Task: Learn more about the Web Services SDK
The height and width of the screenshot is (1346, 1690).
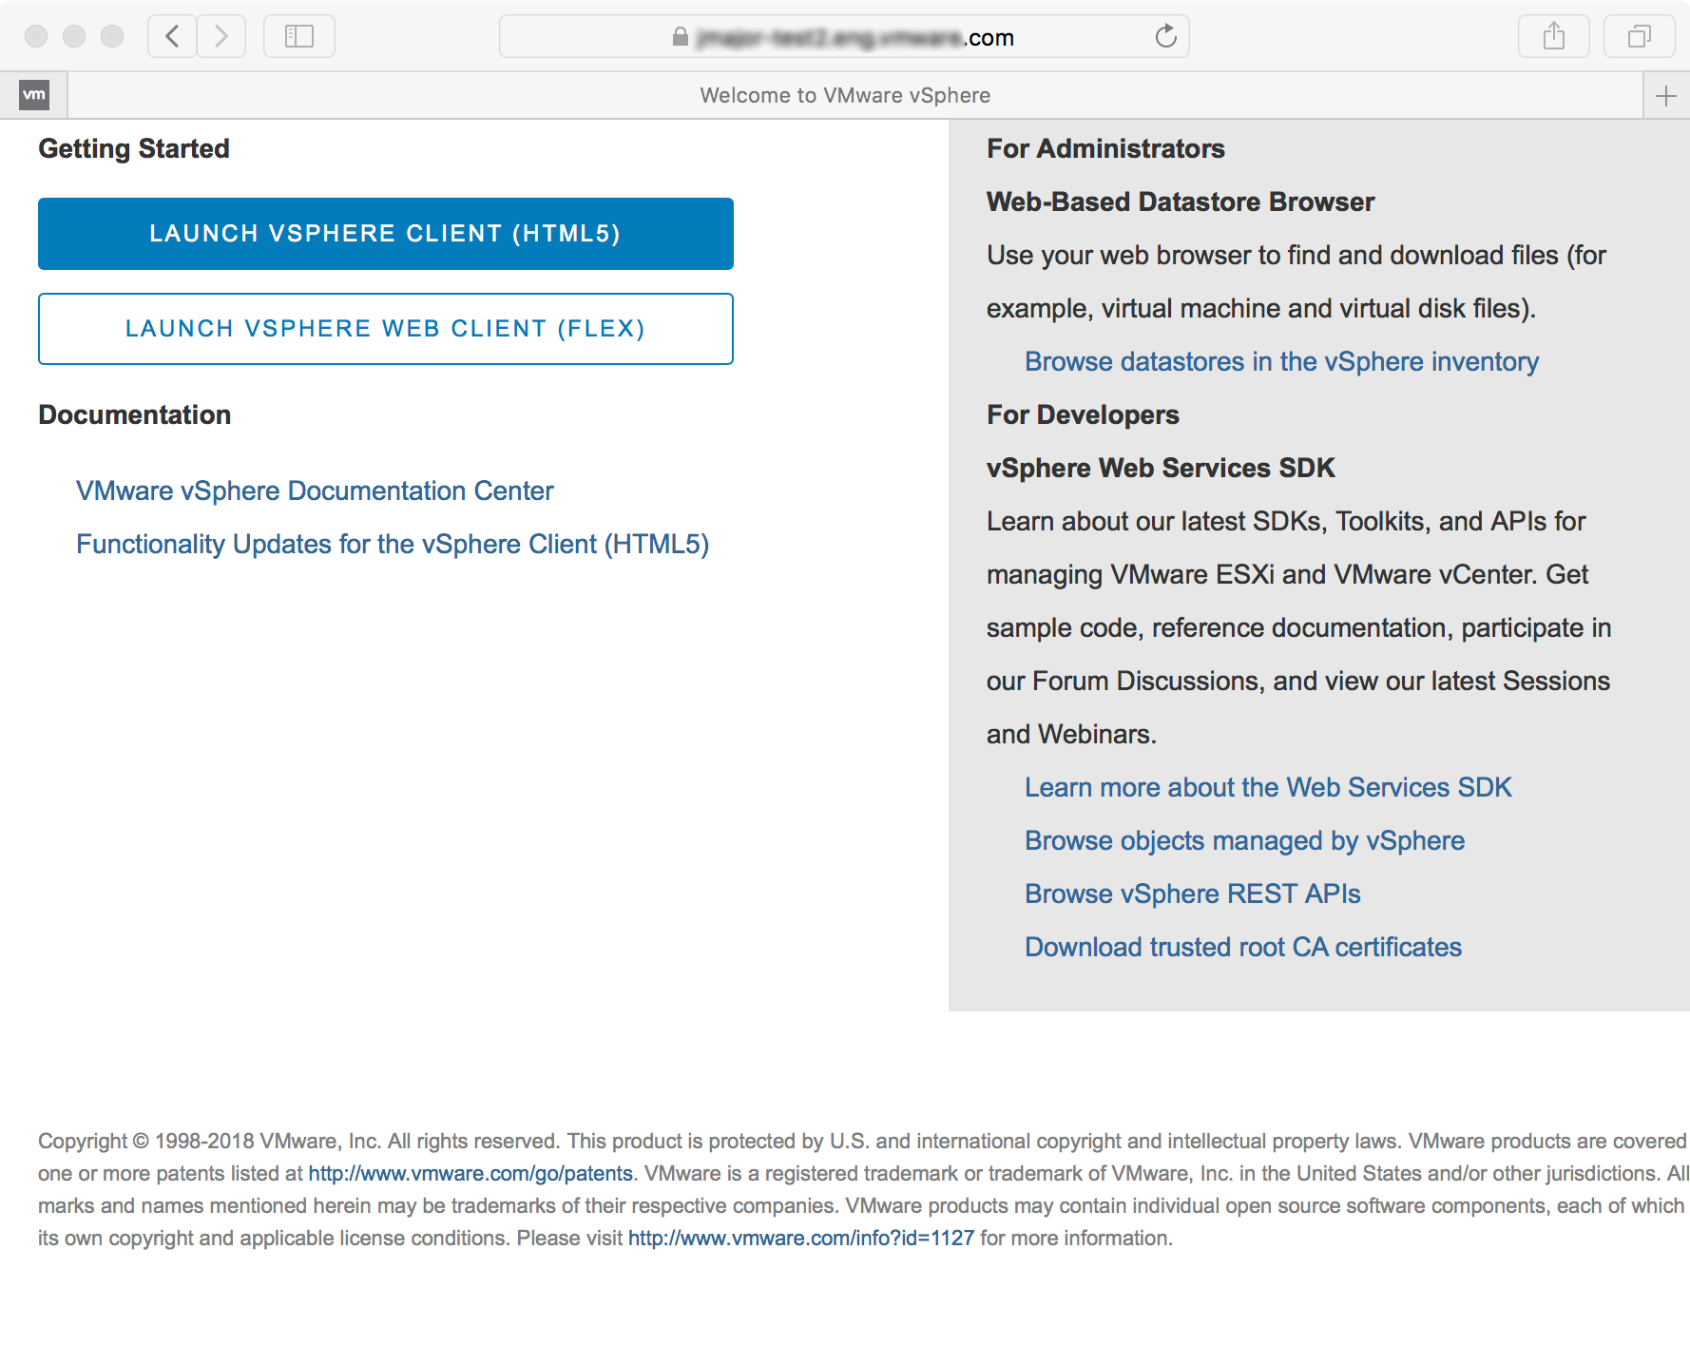Action: click(x=1268, y=787)
